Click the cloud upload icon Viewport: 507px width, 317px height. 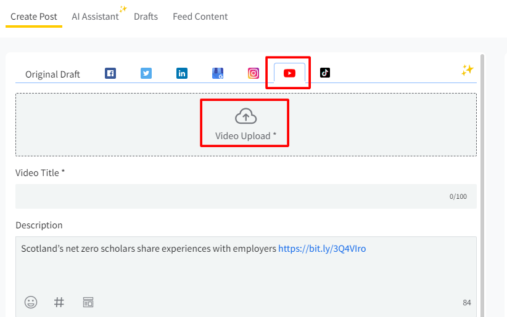(245, 116)
